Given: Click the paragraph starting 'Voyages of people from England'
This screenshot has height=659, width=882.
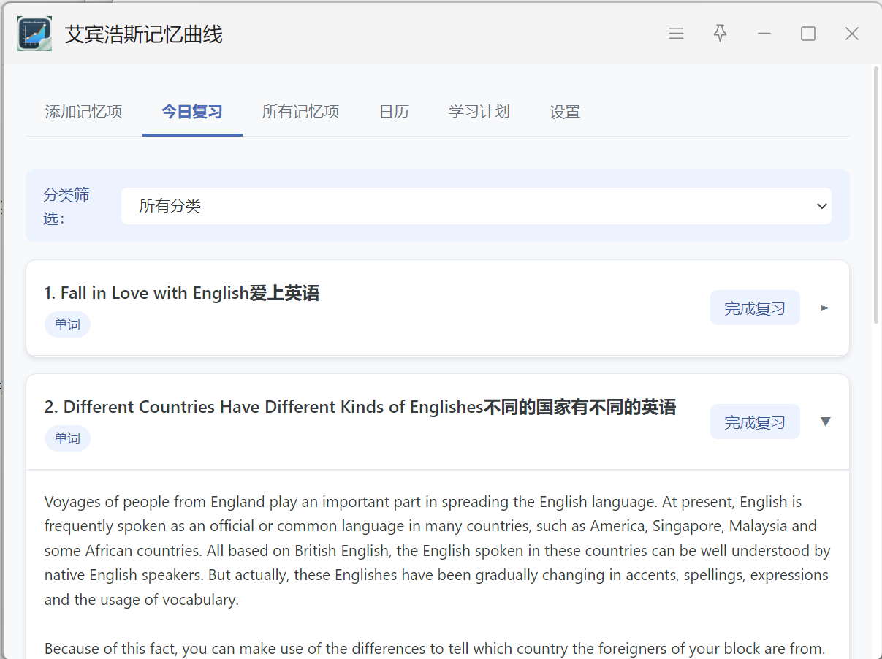Looking at the screenshot, I should coord(437,551).
